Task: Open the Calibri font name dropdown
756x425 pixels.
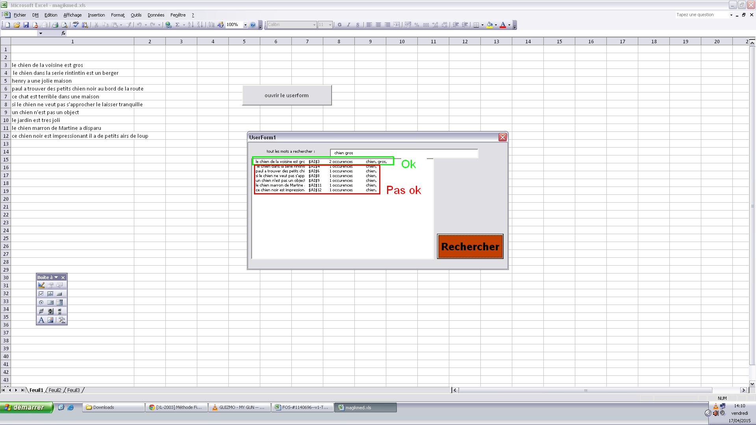Action: (x=314, y=25)
